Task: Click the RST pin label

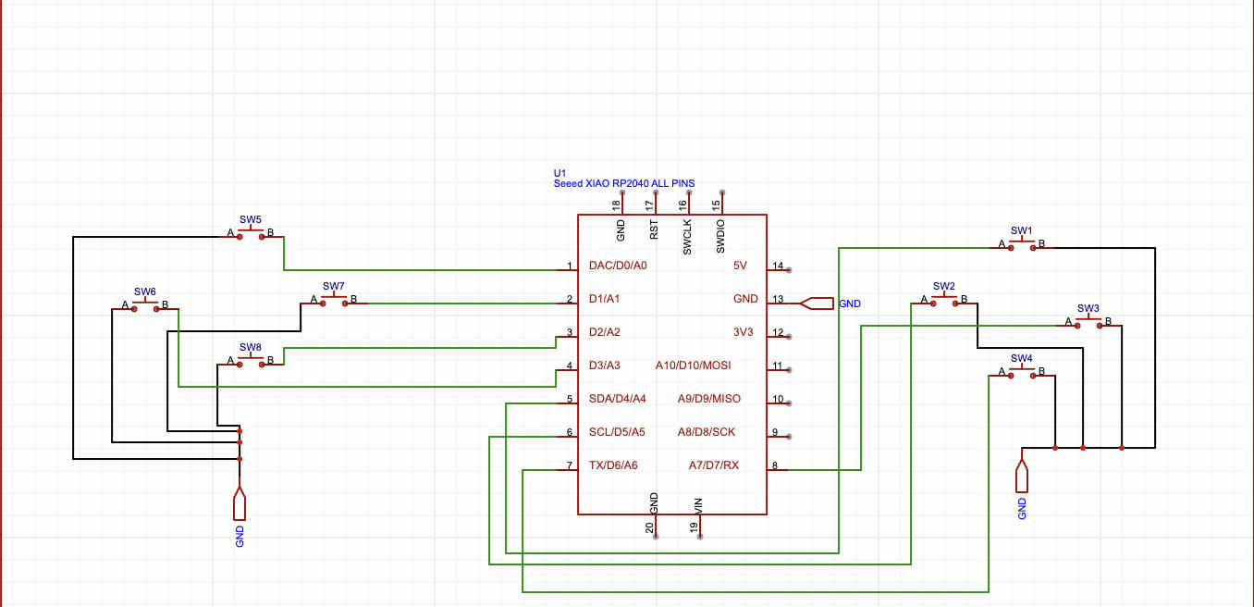Action: 655,229
